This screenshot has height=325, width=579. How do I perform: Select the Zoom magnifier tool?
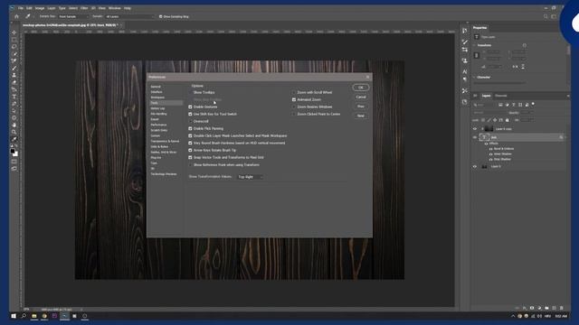[14, 132]
